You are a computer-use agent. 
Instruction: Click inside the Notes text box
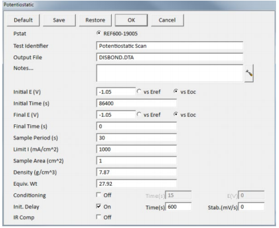(x=170, y=73)
